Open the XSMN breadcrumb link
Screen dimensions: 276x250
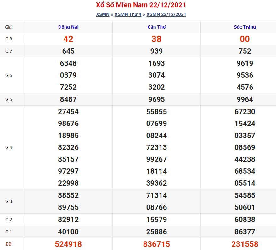103,14
